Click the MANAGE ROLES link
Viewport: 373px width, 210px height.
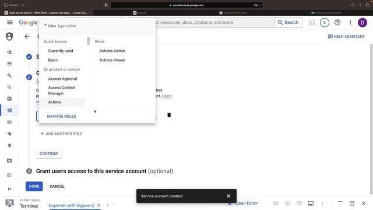point(61,116)
